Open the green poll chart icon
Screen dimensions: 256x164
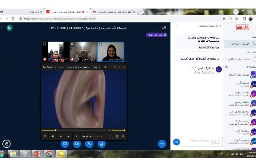pyautogui.click(x=10, y=28)
